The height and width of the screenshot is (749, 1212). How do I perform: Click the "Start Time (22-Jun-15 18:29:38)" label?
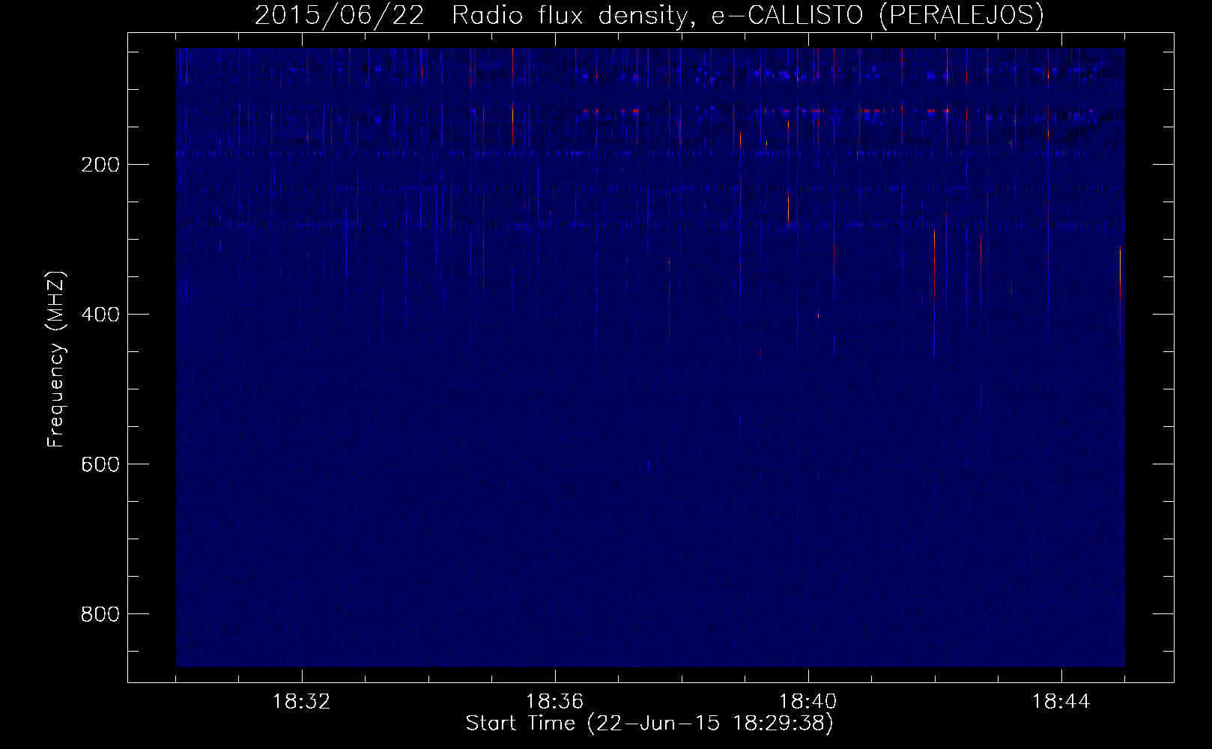tap(649, 724)
